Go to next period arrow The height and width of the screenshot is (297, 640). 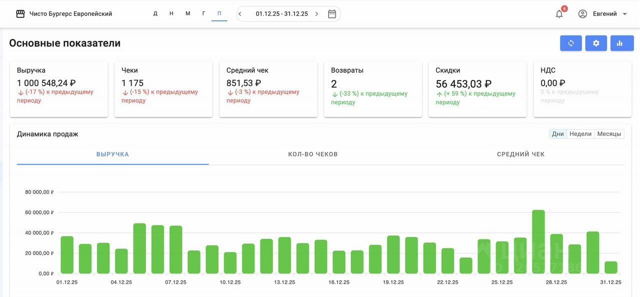(x=316, y=14)
